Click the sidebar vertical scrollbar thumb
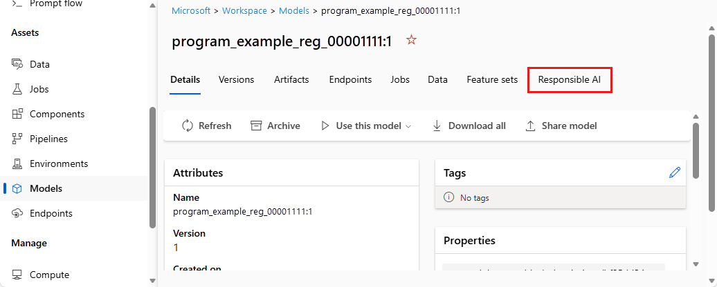Image resolution: width=717 pixels, height=287 pixels. click(x=153, y=167)
